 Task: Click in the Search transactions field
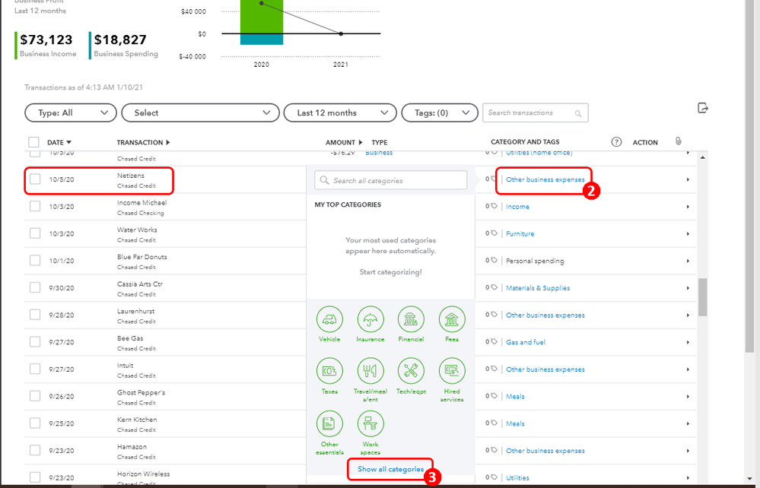coord(536,112)
